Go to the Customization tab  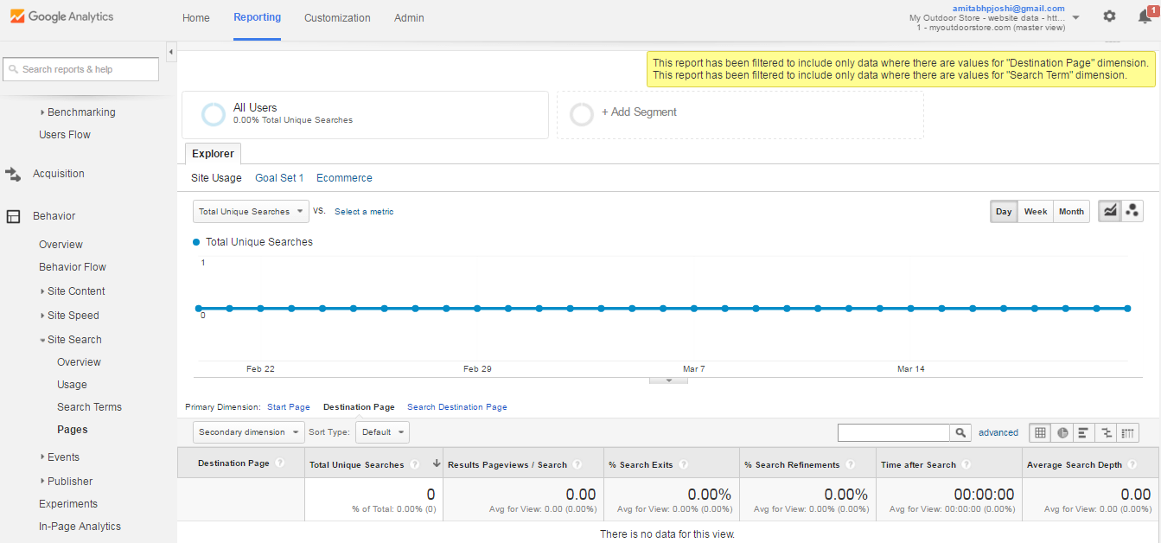pyautogui.click(x=337, y=18)
